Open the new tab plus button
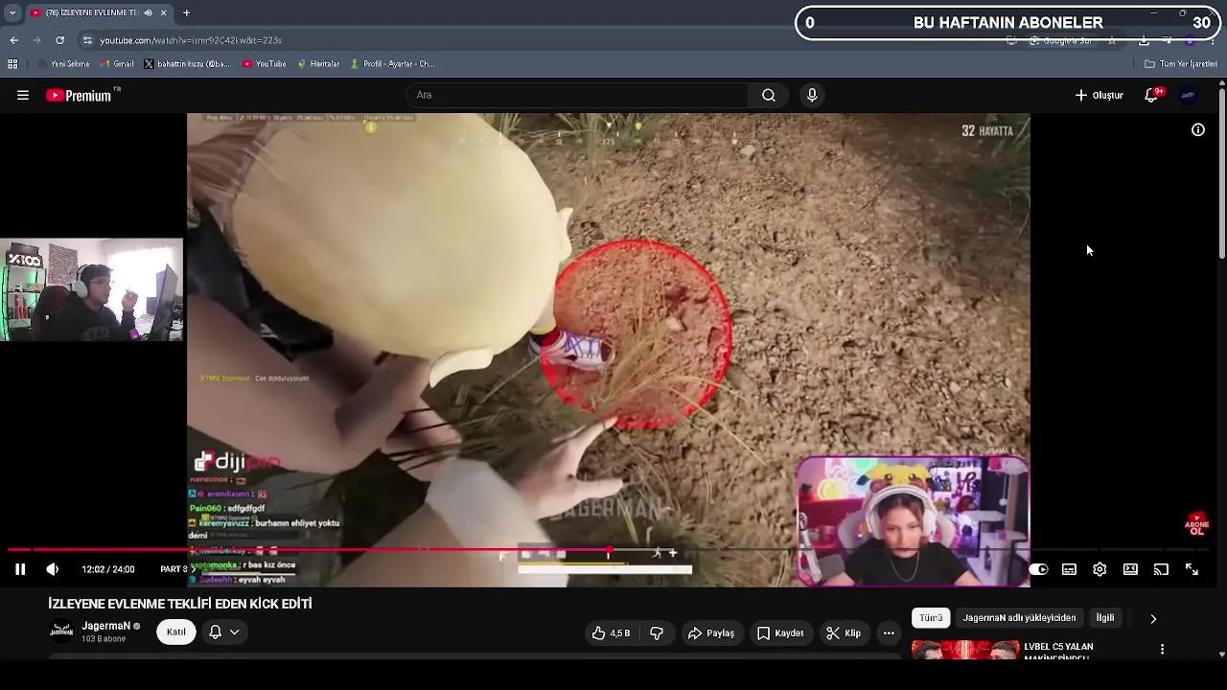 click(x=186, y=12)
